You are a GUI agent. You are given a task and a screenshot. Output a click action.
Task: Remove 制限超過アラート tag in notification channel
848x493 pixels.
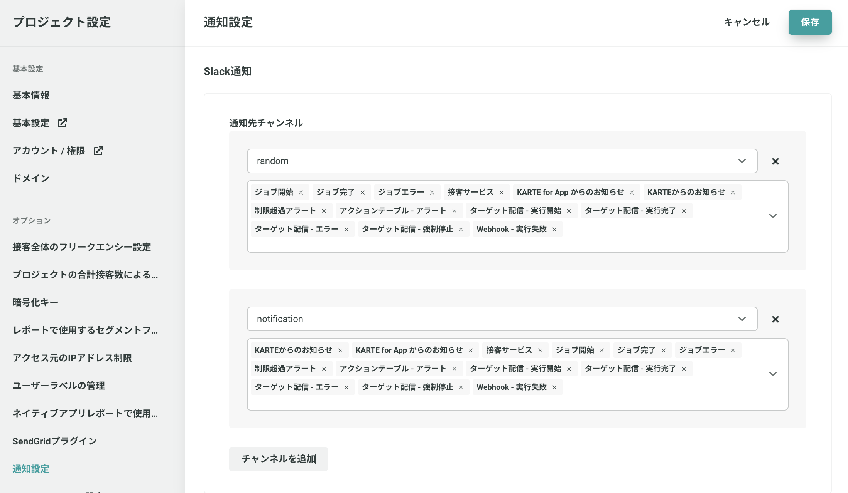pos(324,369)
